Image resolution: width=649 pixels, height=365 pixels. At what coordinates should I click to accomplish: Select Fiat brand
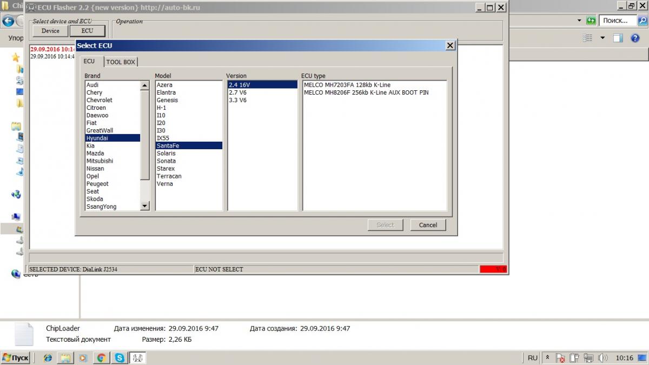[x=112, y=123]
